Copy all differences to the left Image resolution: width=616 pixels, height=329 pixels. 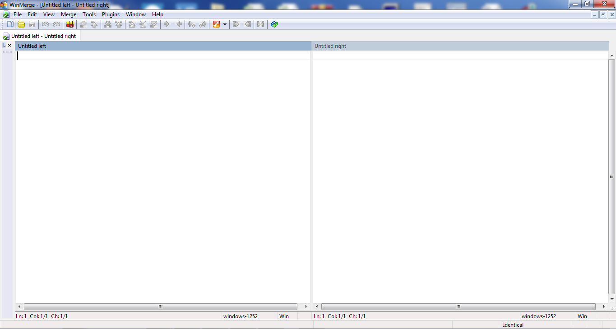pos(247,24)
